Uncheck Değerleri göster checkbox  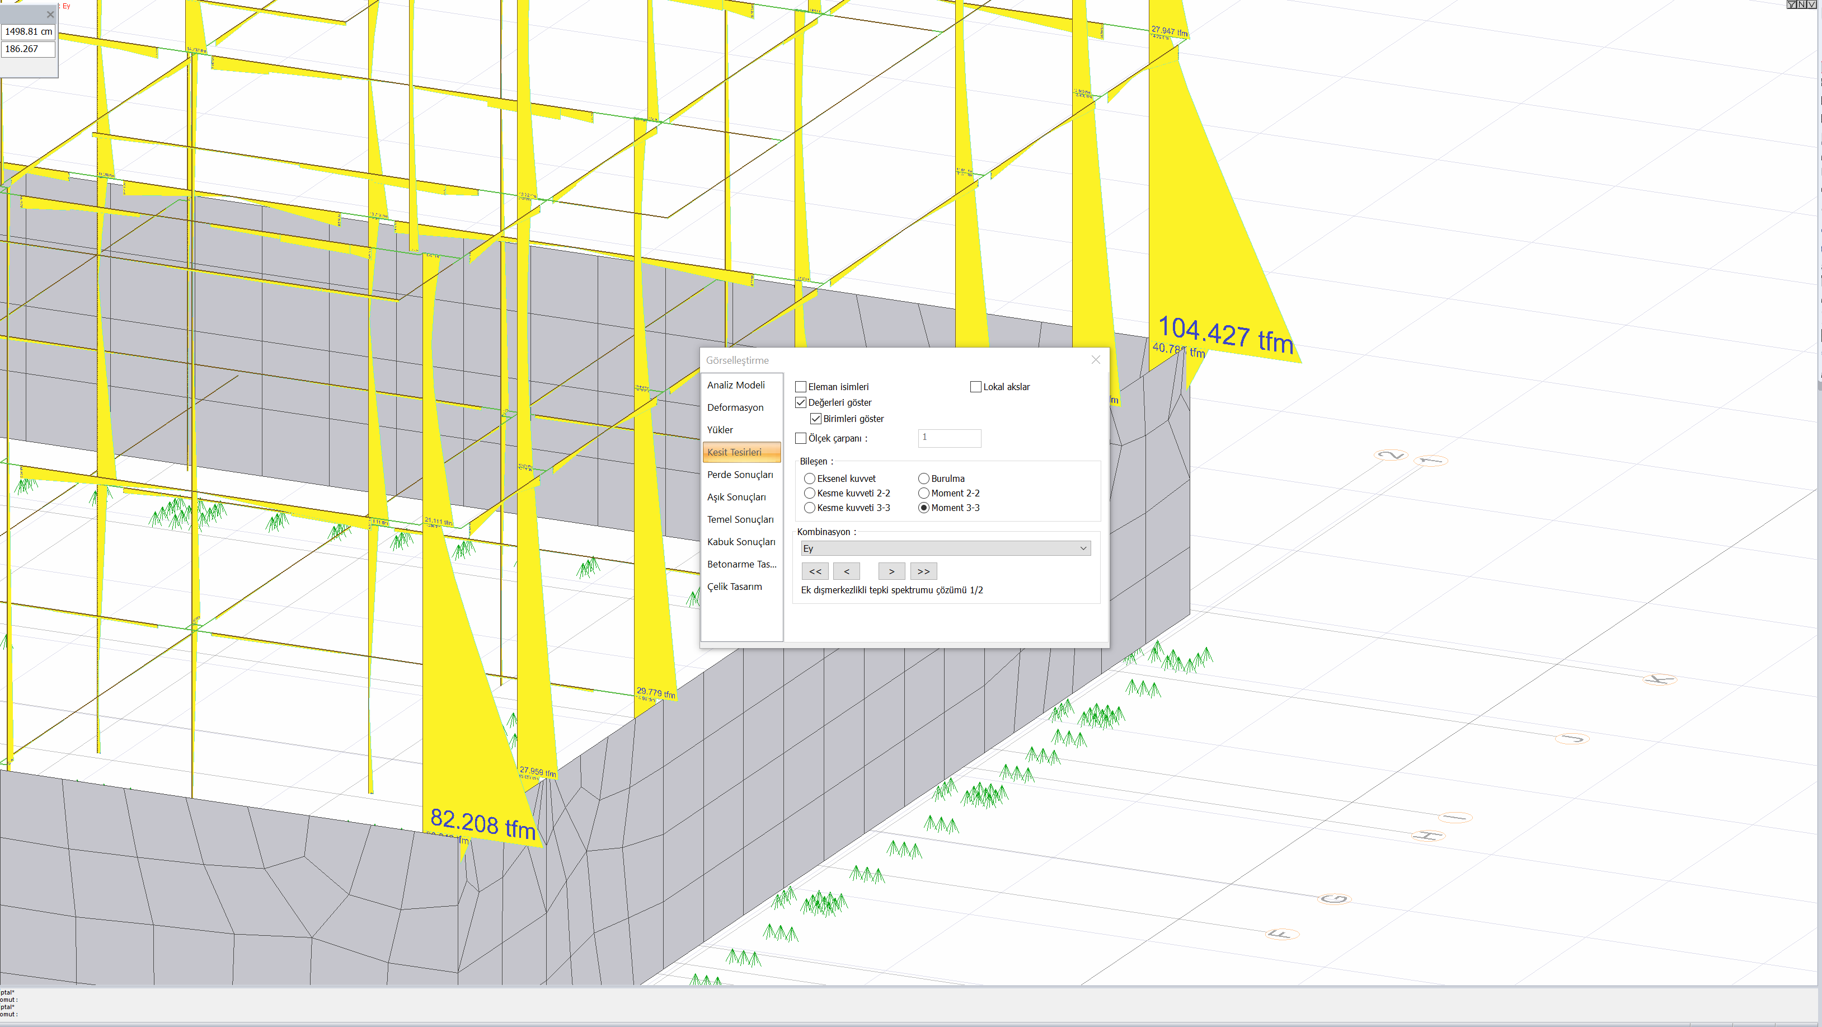coord(801,402)
